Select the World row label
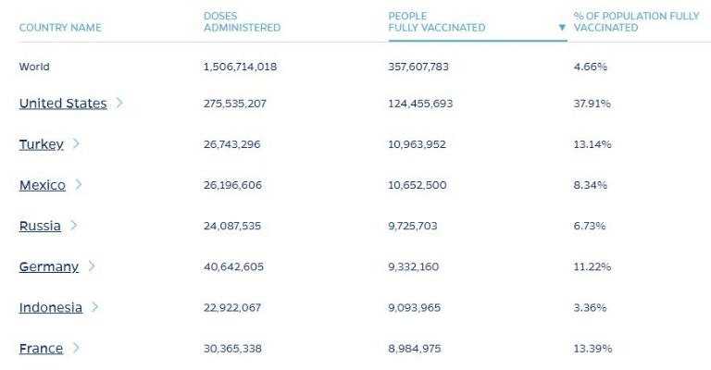 tap(34, 67)
